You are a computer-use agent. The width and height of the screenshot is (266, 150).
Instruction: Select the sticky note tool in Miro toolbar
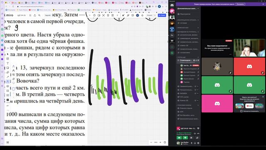(7, 67)
